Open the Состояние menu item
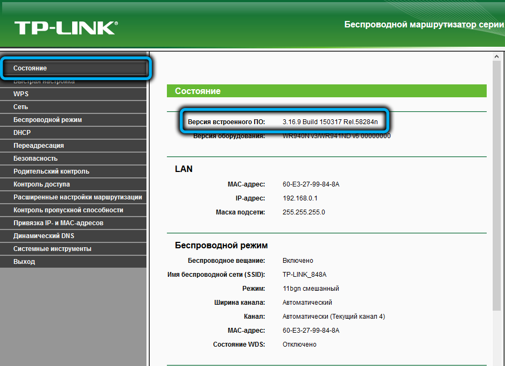 [x=30, y=68]
